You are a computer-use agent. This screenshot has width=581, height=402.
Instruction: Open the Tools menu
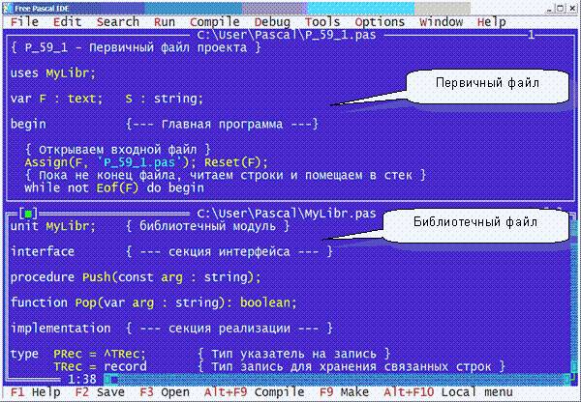click(322, 22)
